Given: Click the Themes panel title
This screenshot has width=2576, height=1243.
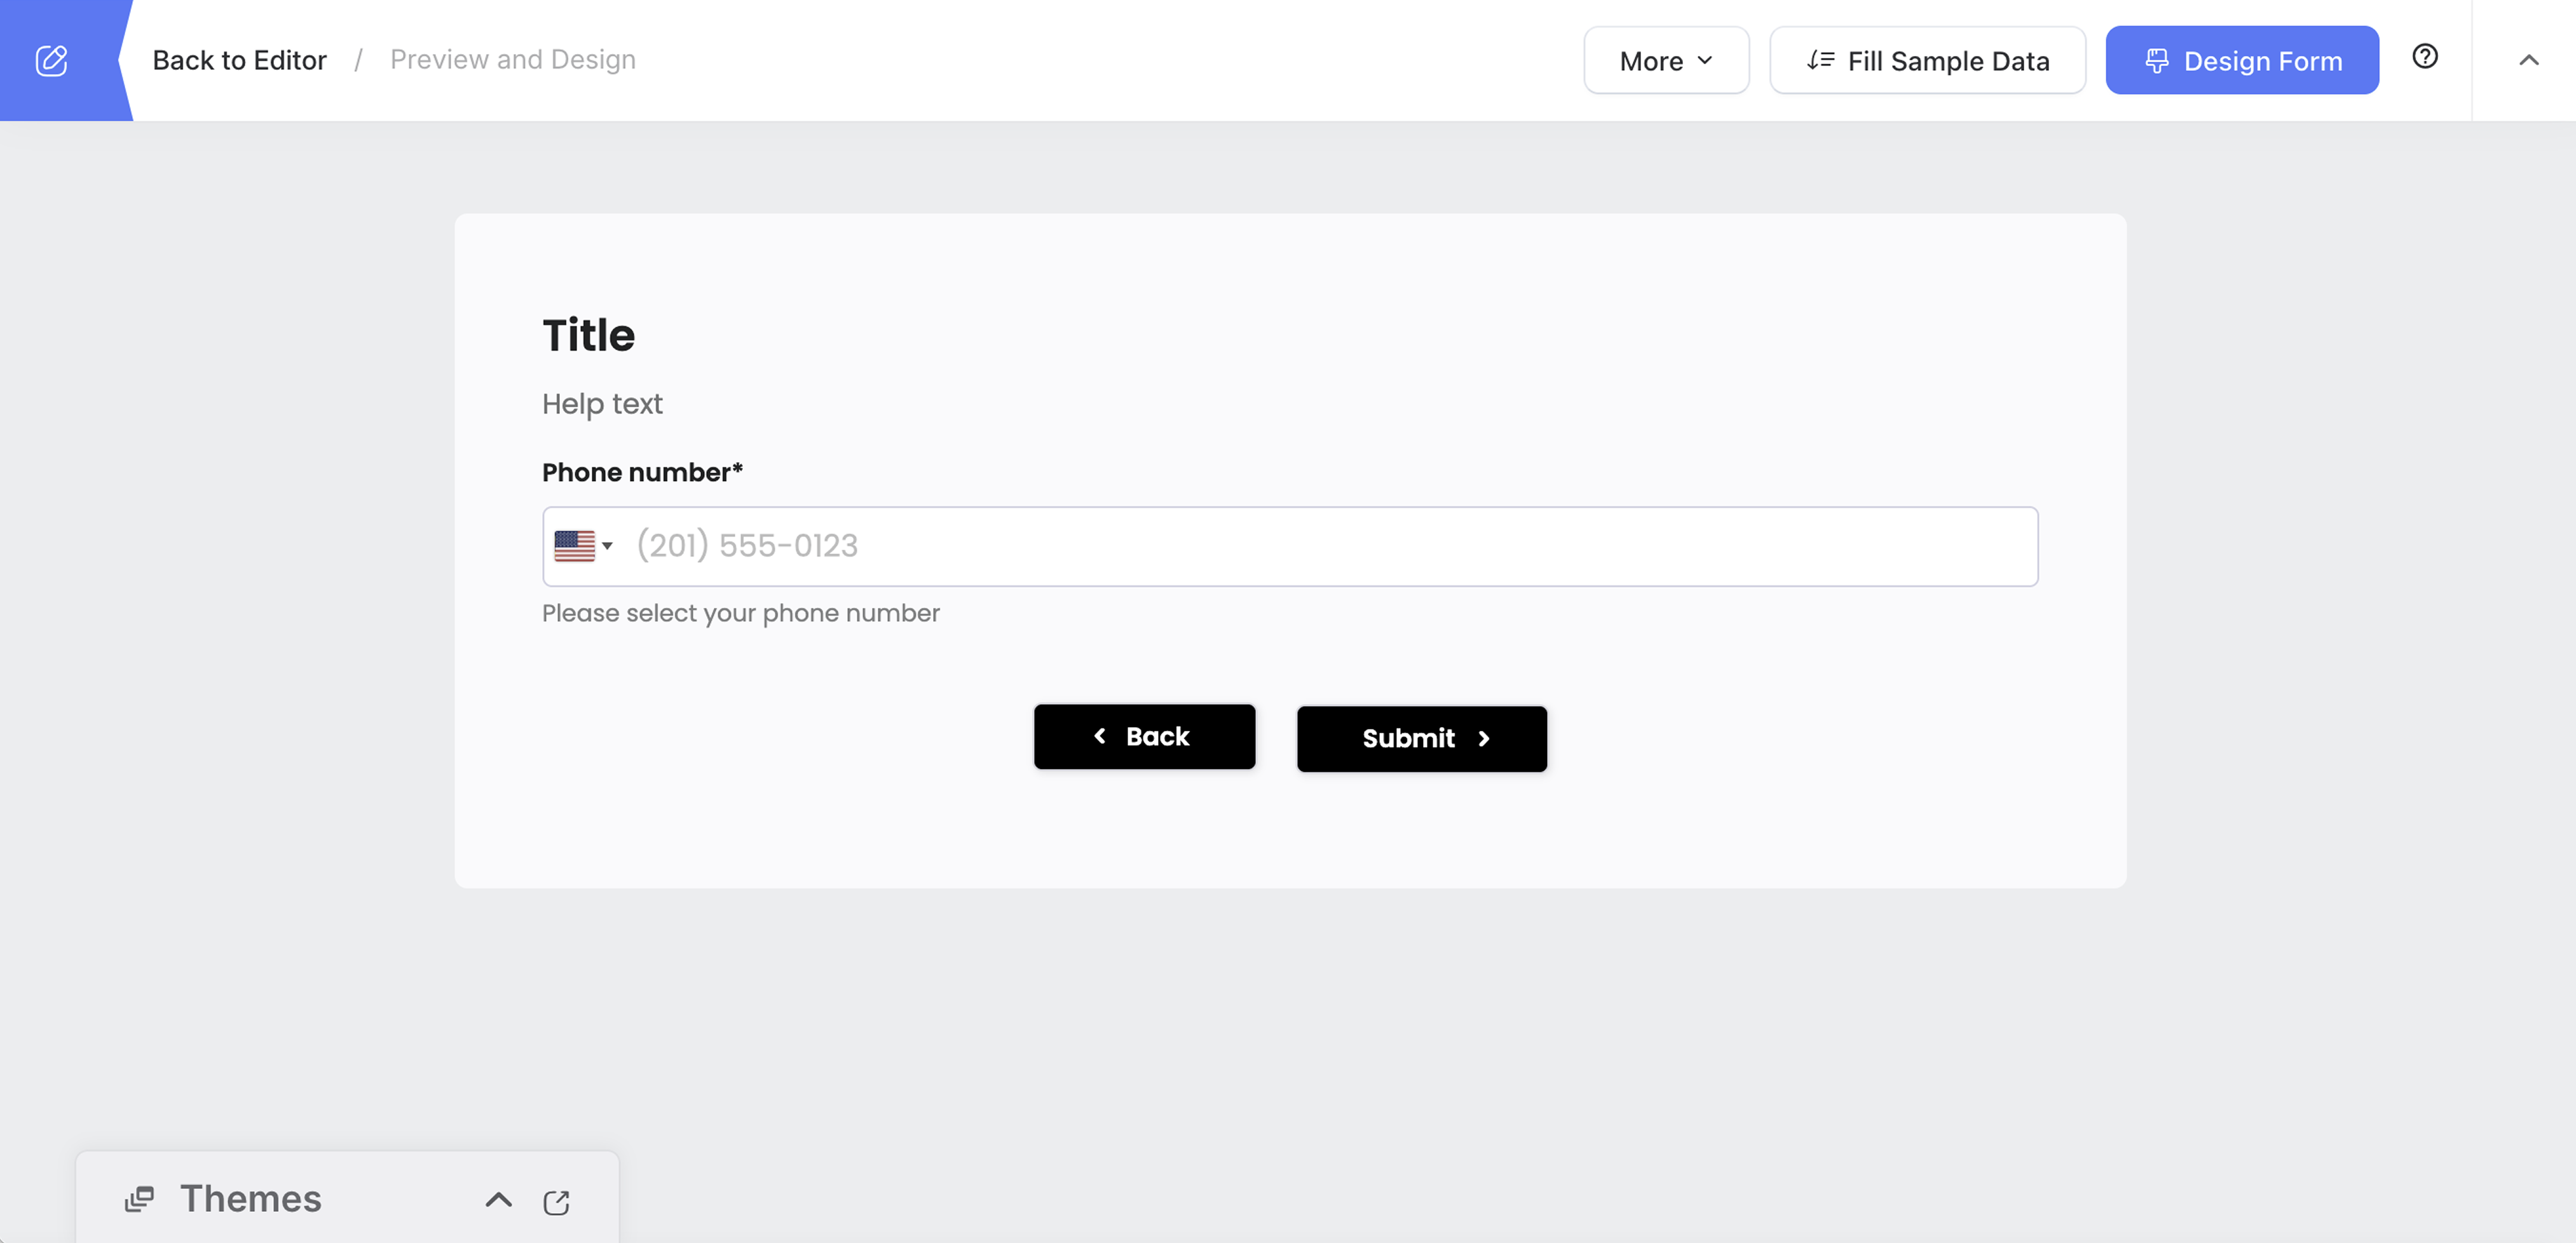Looking at the screenshot, I should tap(251, 1199).
